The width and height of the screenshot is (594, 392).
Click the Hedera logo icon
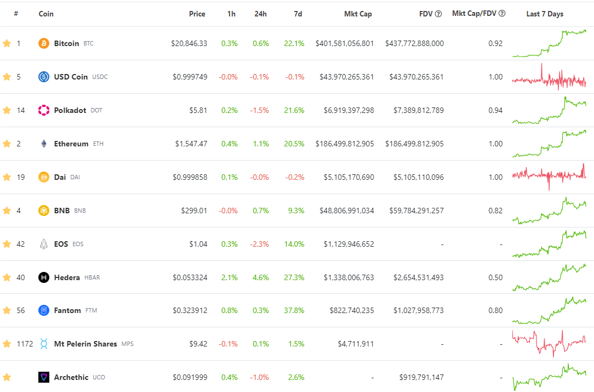coord(44,277)
